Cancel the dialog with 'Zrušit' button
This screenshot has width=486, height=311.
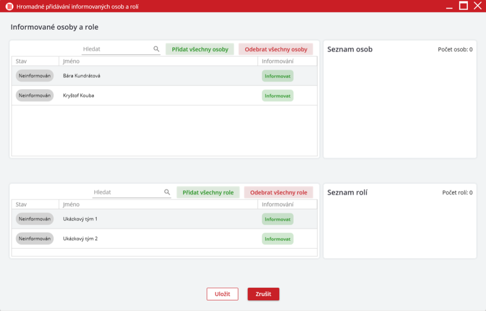[x=263, y=294]
